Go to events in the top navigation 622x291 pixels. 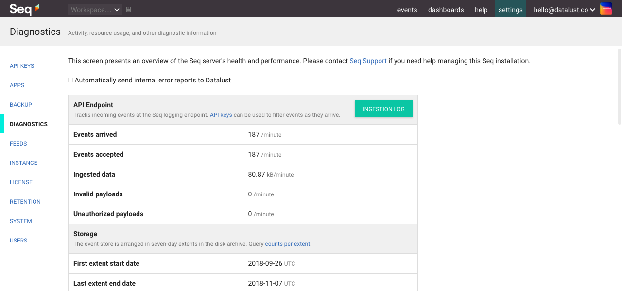point(407,10)
